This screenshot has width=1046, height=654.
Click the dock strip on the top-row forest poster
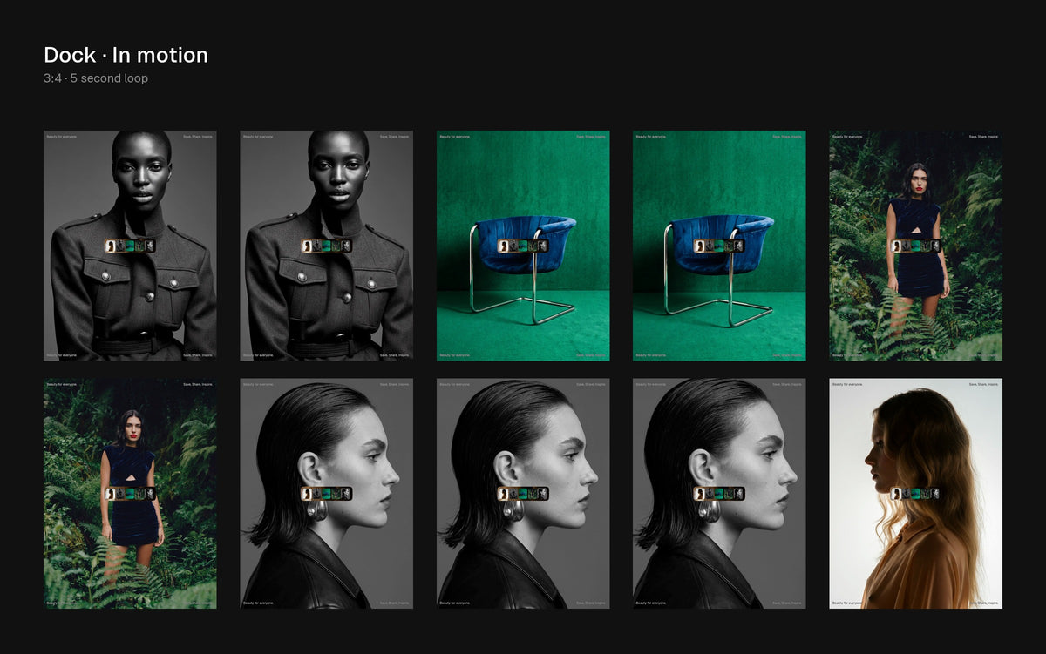[x=915, y=246]
